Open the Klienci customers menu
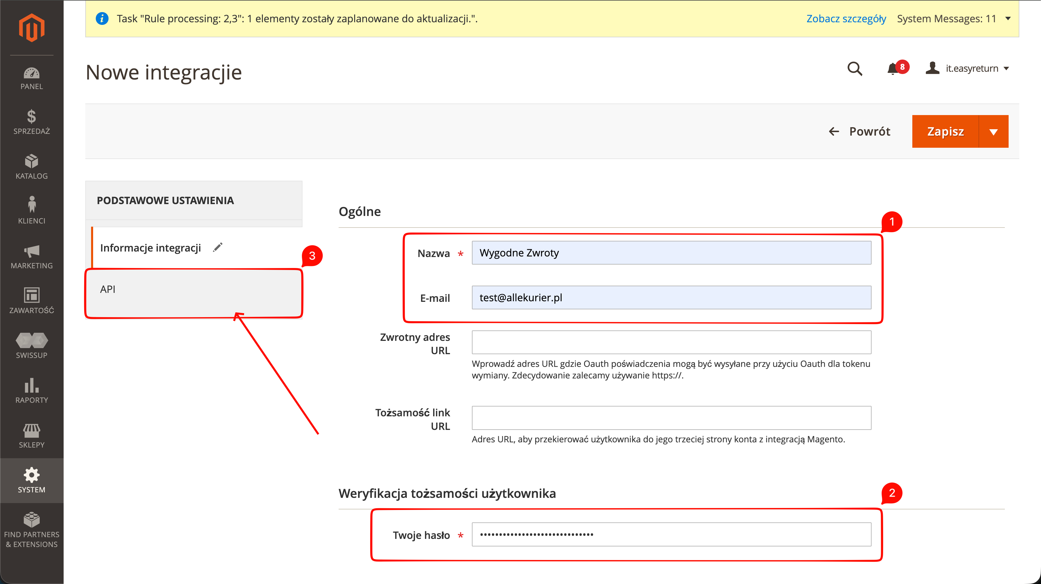 [32, 211]
